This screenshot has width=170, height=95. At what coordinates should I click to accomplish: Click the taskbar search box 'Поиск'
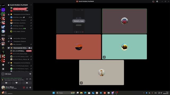tap(66, 93)
